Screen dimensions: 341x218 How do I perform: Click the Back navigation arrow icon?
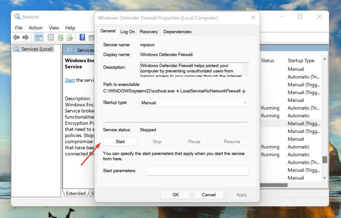[16, 37]
